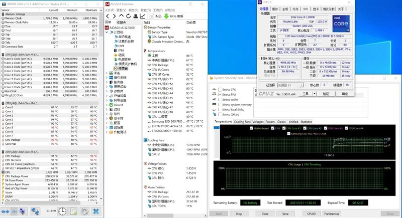
Task: Click HWiNFO left-right expand arrows icon
Action: (5, 211)
